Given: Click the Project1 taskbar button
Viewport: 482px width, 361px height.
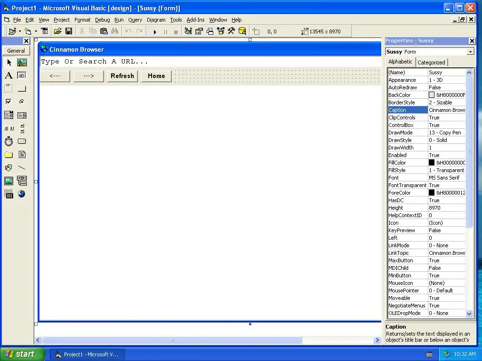Looking at the screenshot, I should pyautogui.click(x=87, y=354).
